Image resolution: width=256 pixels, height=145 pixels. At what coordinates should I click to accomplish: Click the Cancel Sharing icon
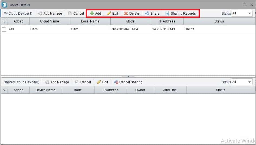[116, 82]
